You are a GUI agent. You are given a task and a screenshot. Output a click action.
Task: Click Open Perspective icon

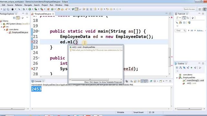click(x=200, y=9)
